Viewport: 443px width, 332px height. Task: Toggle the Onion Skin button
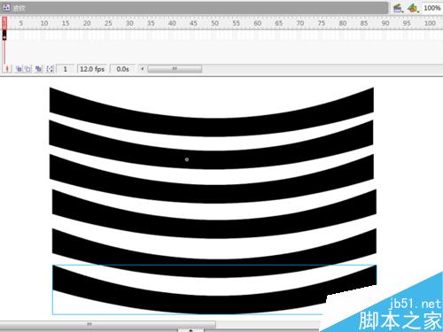coord(19,69)
